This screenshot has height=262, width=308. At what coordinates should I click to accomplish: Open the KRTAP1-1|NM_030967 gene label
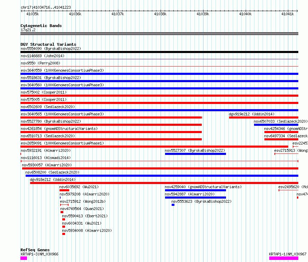288,254
